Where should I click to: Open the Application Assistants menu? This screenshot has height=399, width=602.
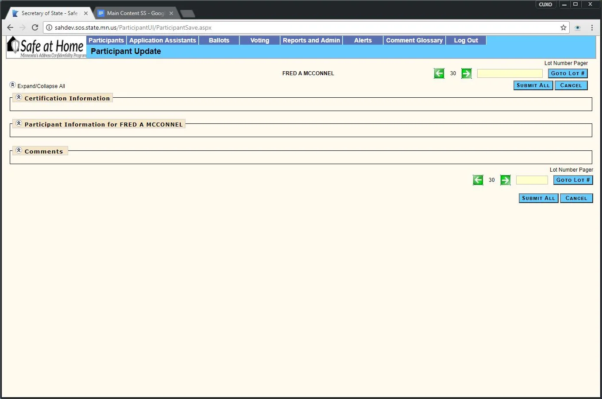pyautogui.click(x=162, y=40)
